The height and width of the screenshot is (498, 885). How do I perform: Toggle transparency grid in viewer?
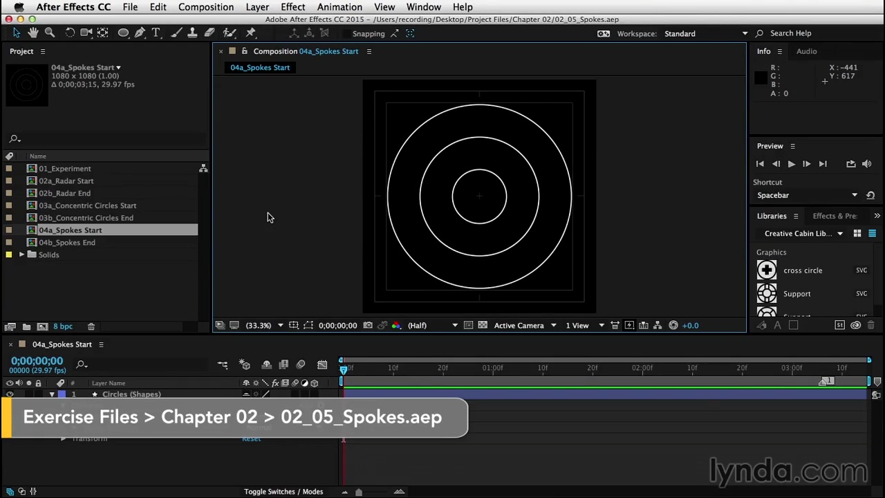pos(483,325)
